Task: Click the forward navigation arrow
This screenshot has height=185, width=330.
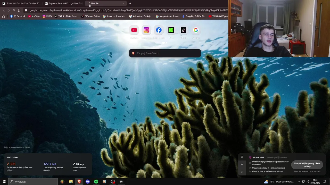Action: coord(9,10)
